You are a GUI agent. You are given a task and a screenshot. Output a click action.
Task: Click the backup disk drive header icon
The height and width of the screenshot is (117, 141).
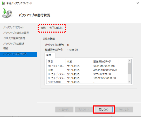click(x=7, y=13)
